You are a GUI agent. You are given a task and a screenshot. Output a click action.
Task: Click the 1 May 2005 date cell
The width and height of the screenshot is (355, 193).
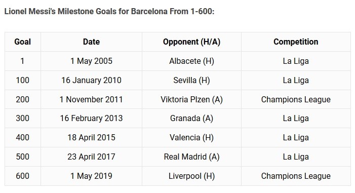click(x=91, y=61)
